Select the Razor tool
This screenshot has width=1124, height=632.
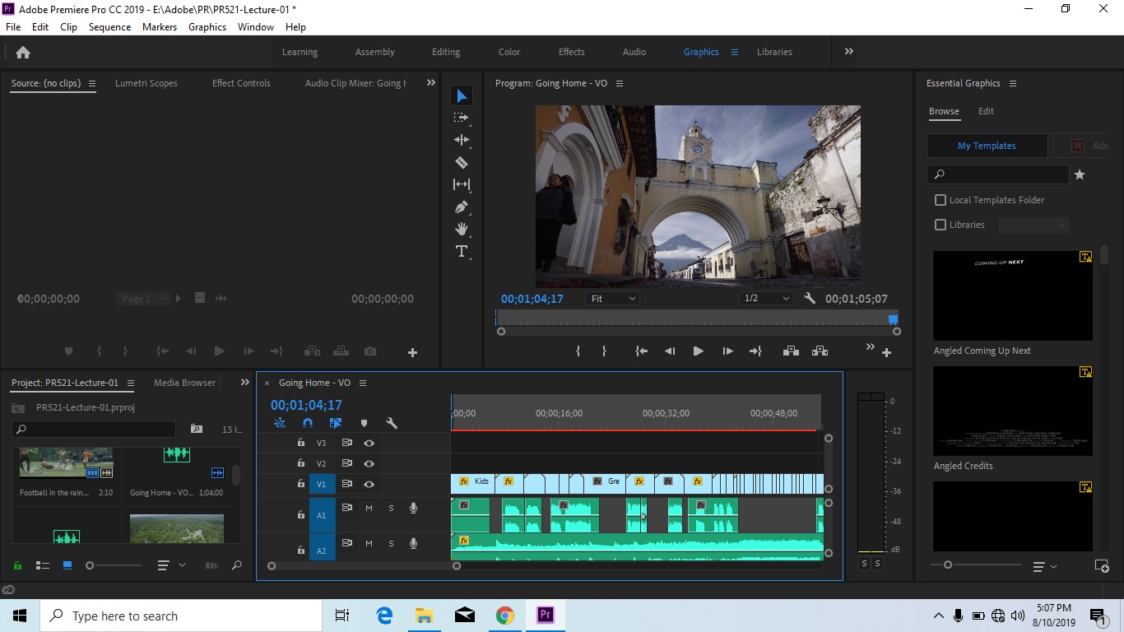point(462,162)
